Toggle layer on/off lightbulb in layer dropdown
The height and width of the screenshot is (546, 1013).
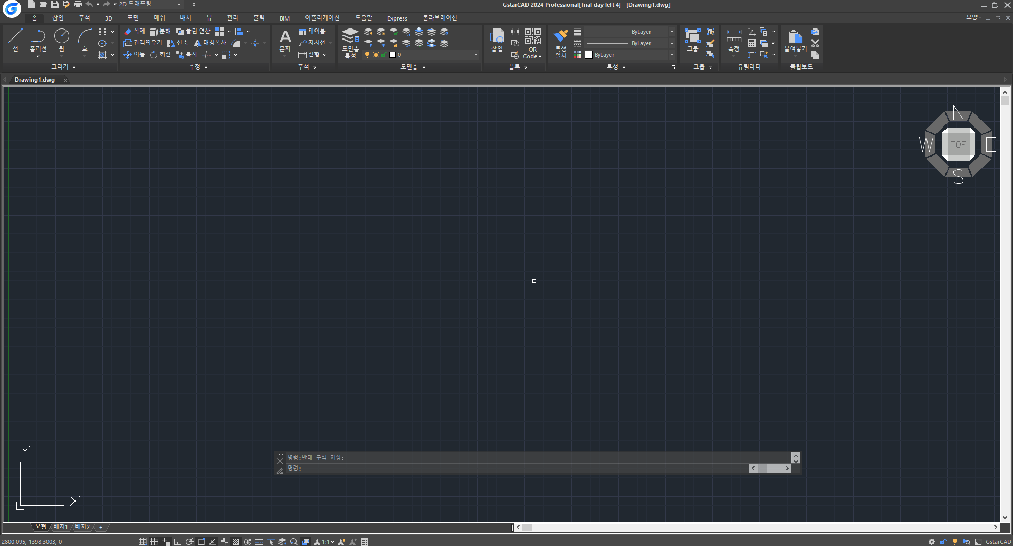tap(367, 55)
